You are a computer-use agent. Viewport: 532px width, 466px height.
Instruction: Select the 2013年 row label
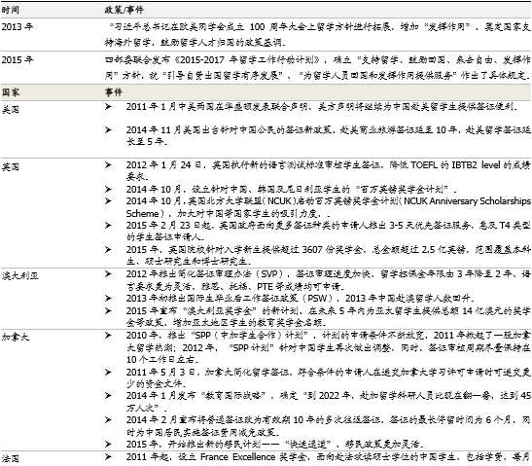pos(18,26)
